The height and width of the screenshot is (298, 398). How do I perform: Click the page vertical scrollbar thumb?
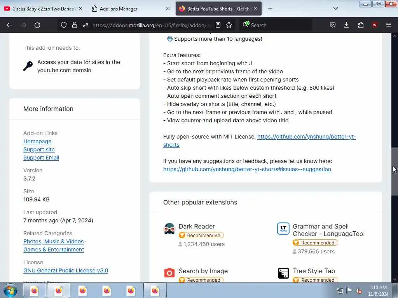[395, 171]
